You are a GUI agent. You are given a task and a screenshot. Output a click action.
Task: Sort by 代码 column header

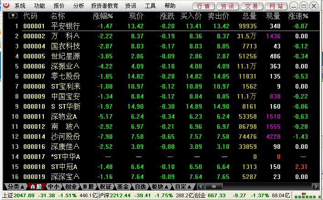coord(30,16)
